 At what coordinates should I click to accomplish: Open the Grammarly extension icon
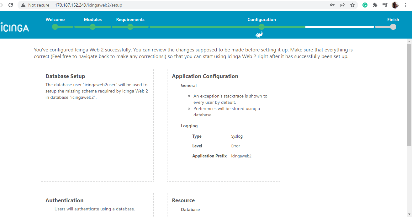pyautogui.click(x=365, y=5)
